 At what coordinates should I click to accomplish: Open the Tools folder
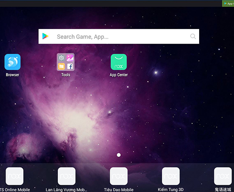click(66, 62)
